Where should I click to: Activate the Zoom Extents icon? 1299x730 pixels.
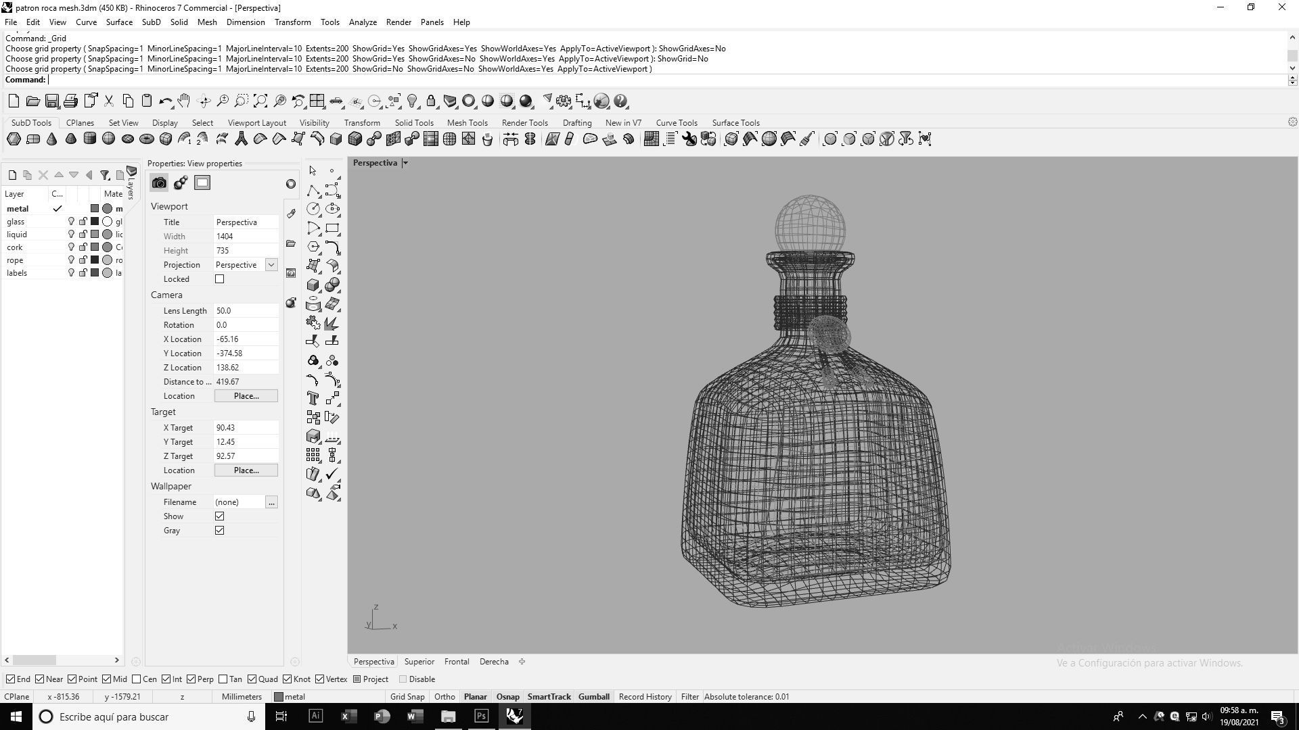click(x=260, y=101)
